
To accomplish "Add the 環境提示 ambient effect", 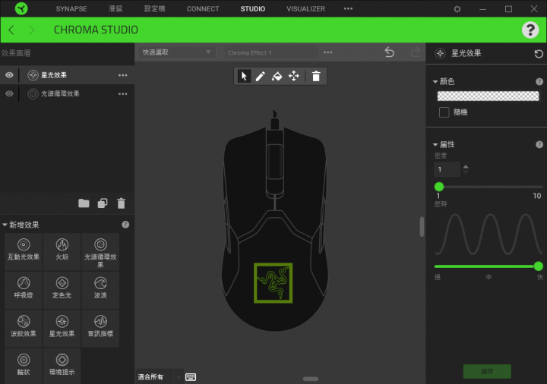I will [62, 366].
